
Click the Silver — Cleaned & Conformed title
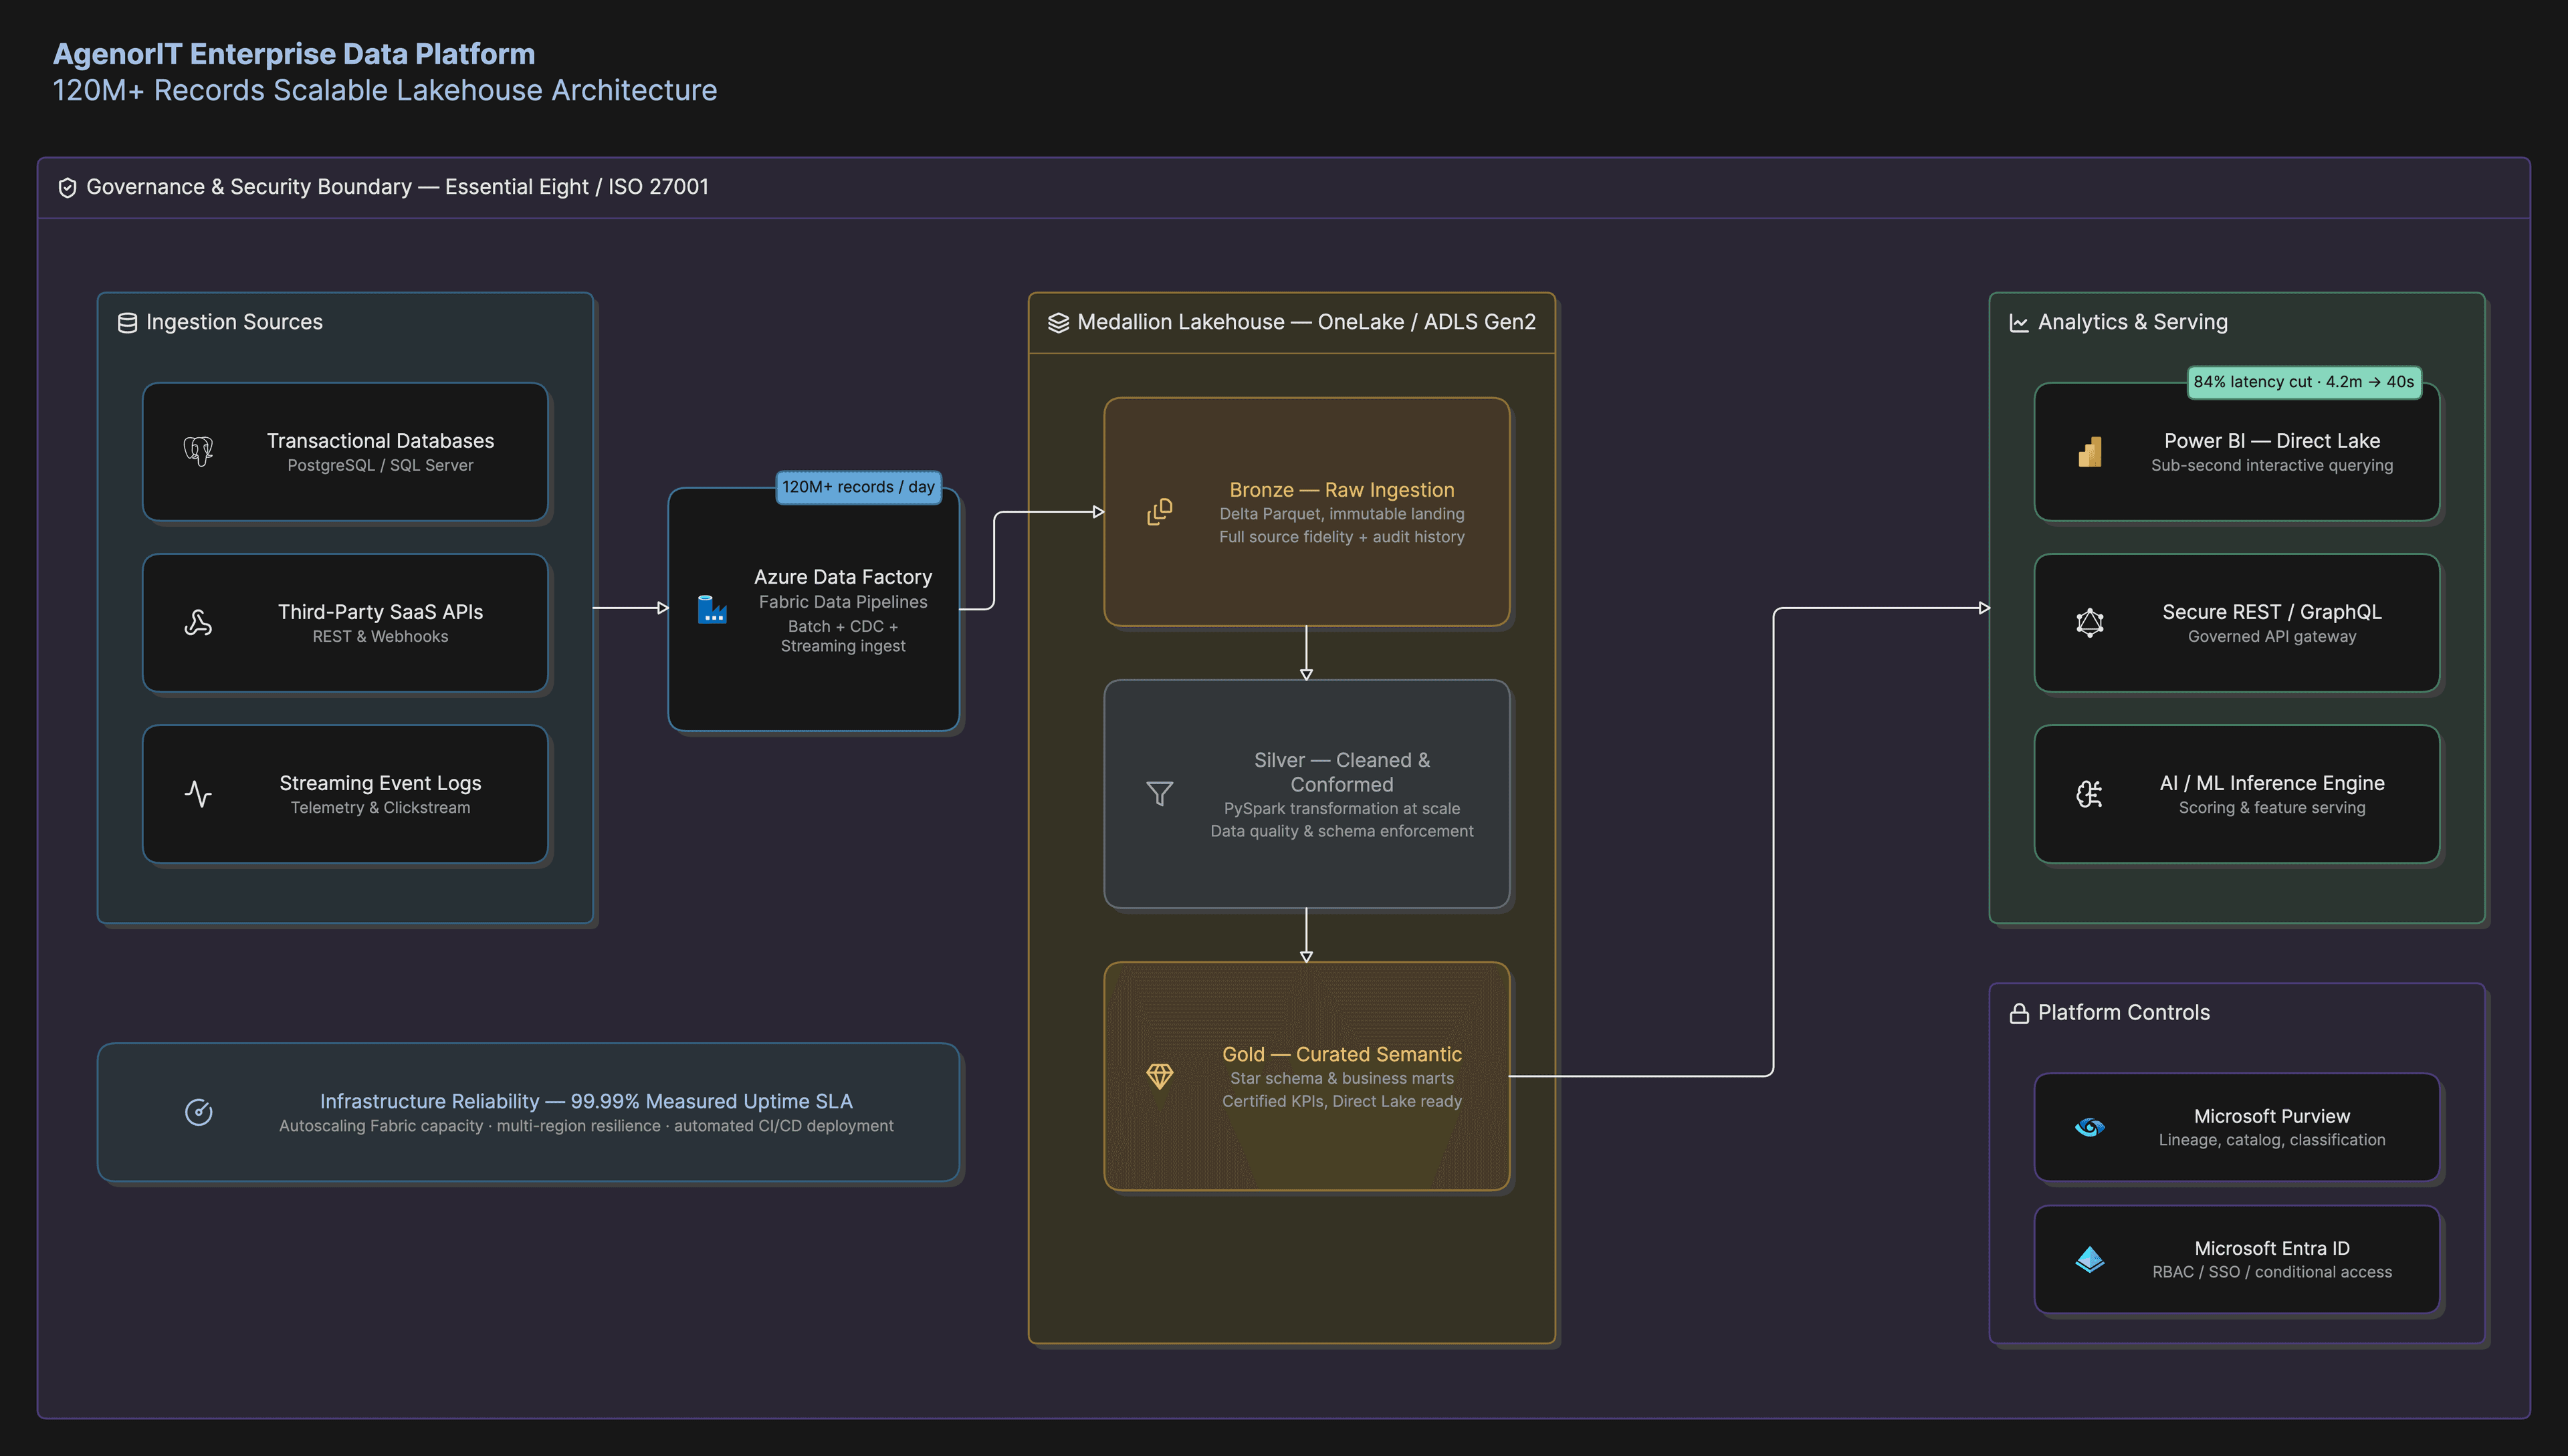pyautogui.click(x=1342, y=772)
